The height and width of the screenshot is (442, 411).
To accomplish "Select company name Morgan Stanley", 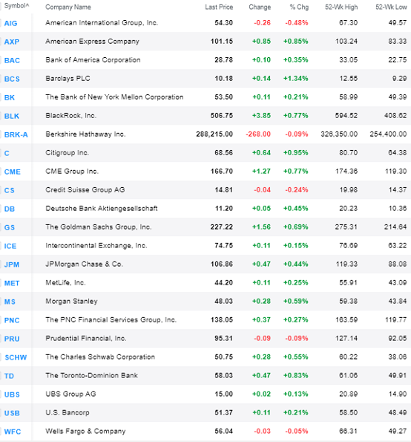I will 71,302.
